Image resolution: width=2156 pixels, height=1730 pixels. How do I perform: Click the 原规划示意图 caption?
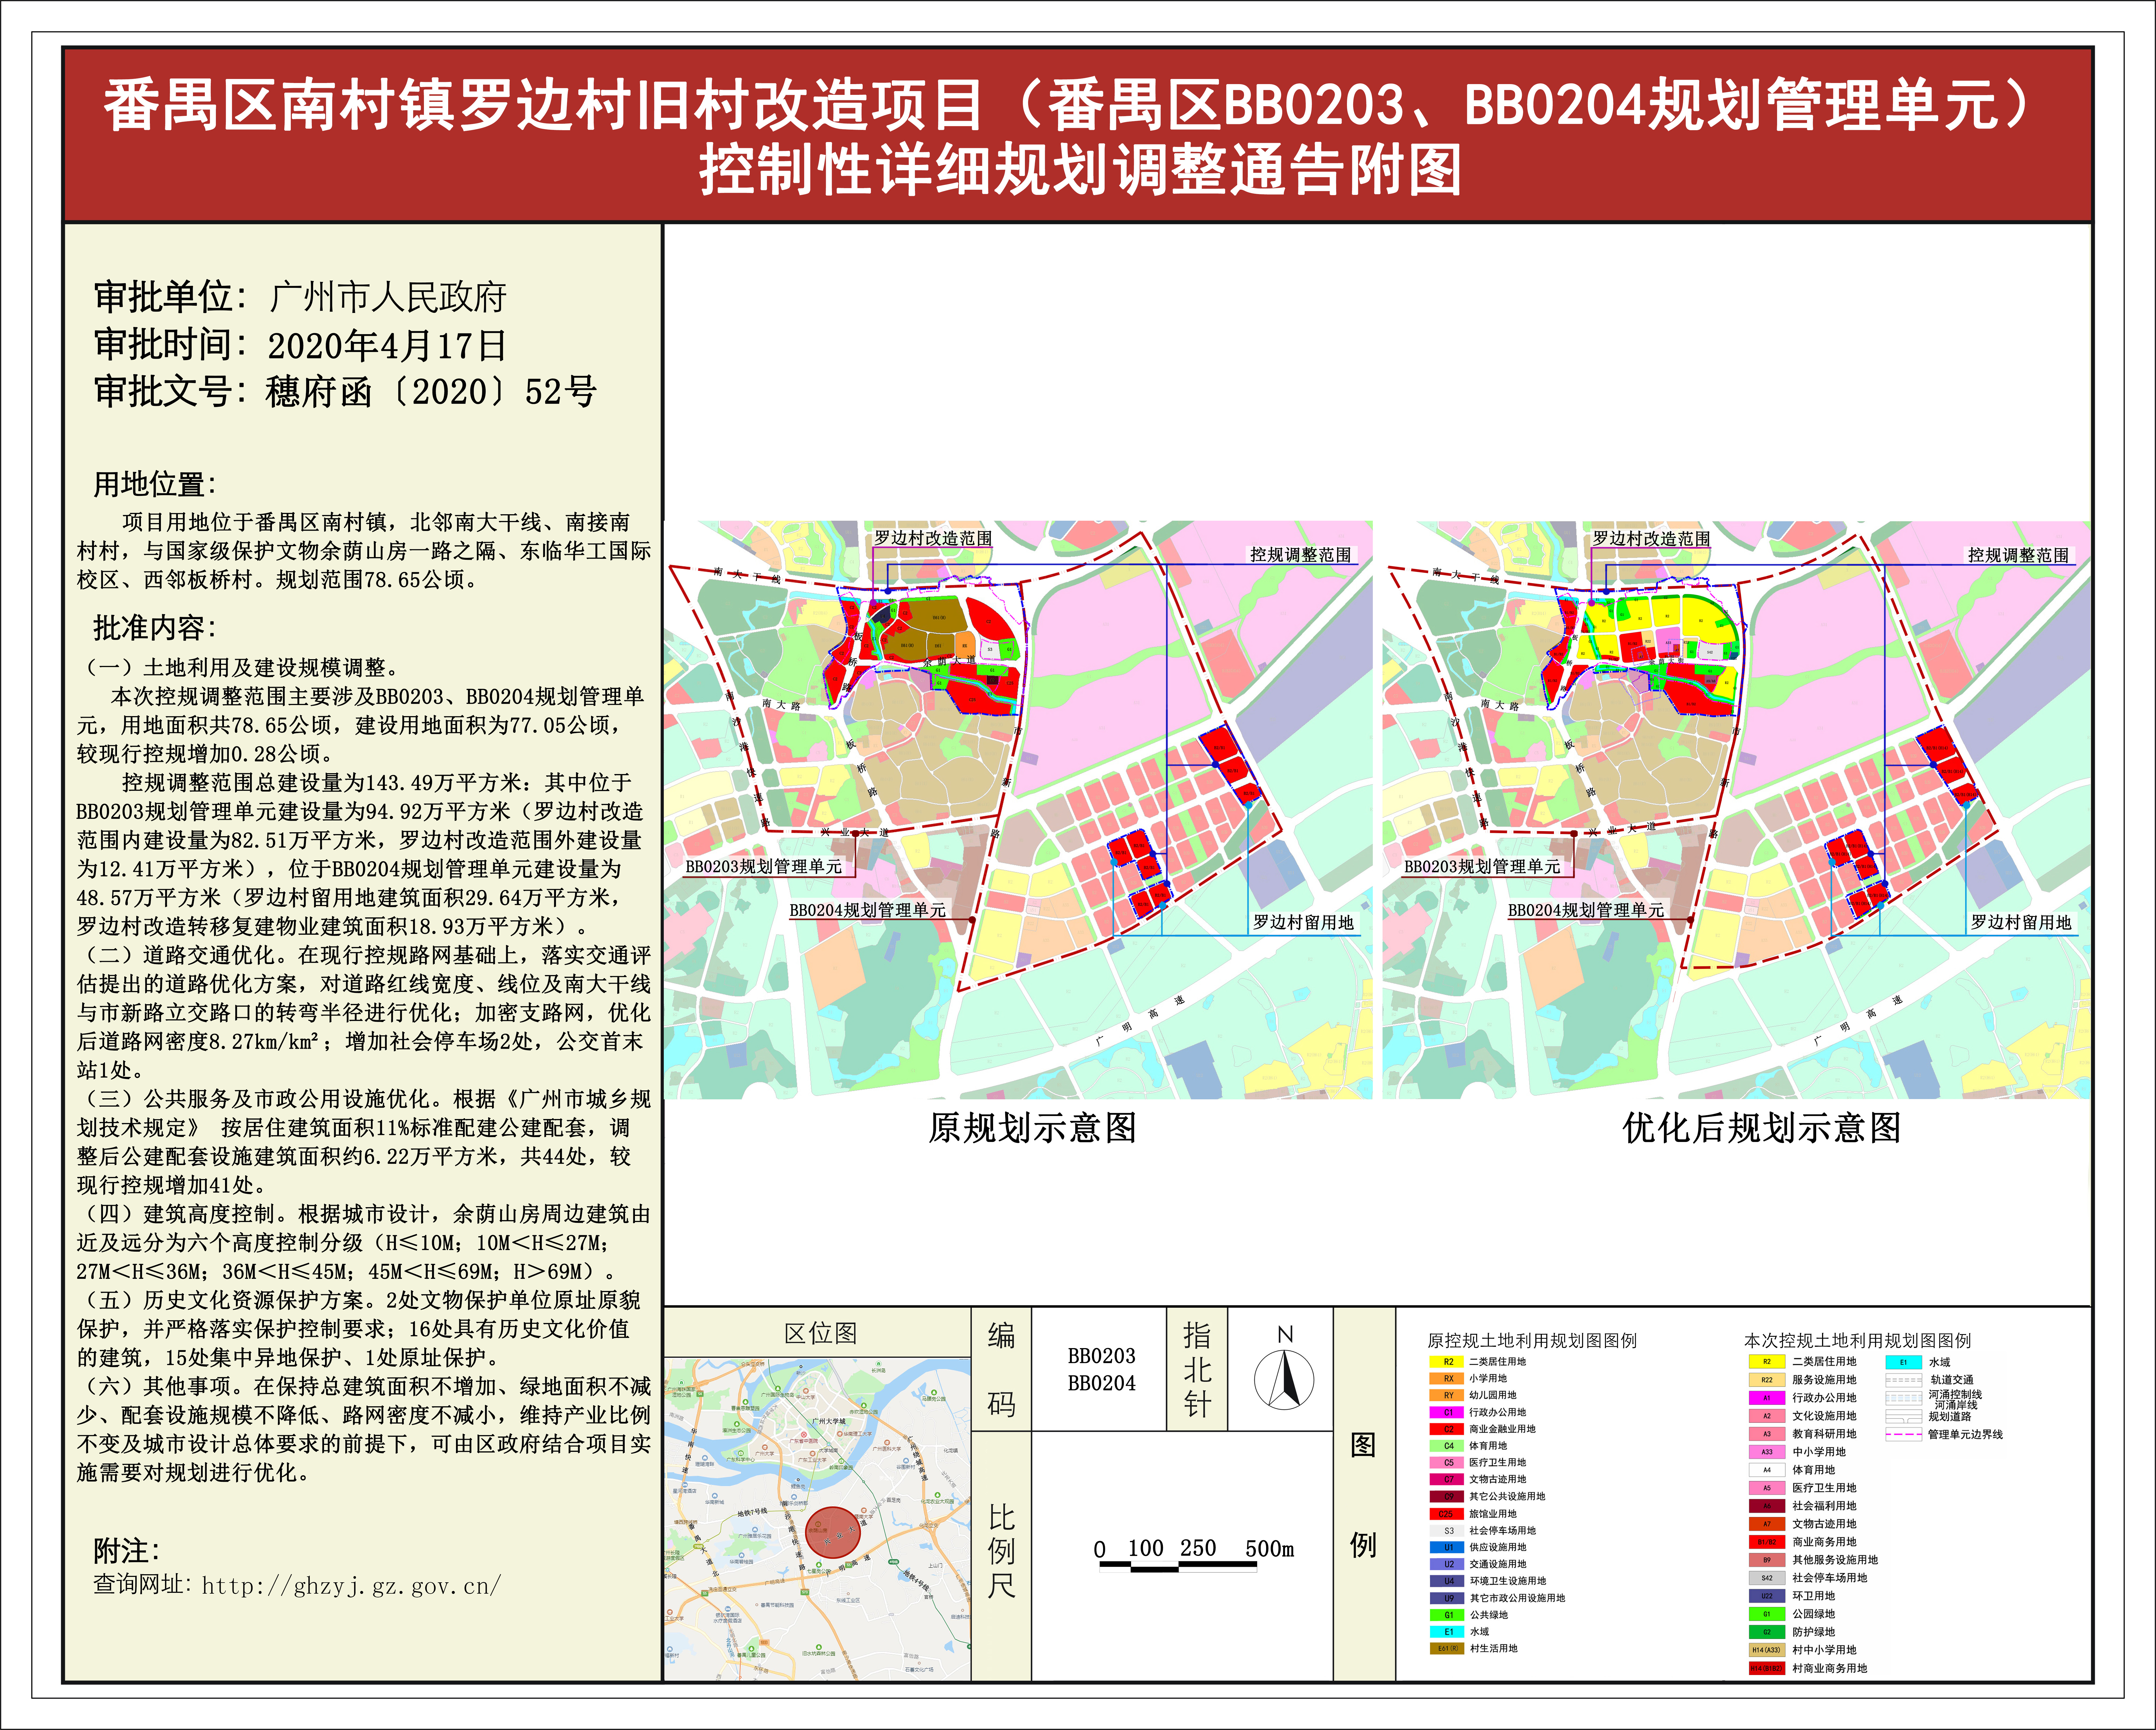(x=1032, y=1128)
